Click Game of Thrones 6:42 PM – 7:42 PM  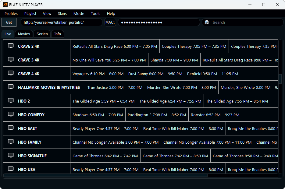tap(105, 156)
